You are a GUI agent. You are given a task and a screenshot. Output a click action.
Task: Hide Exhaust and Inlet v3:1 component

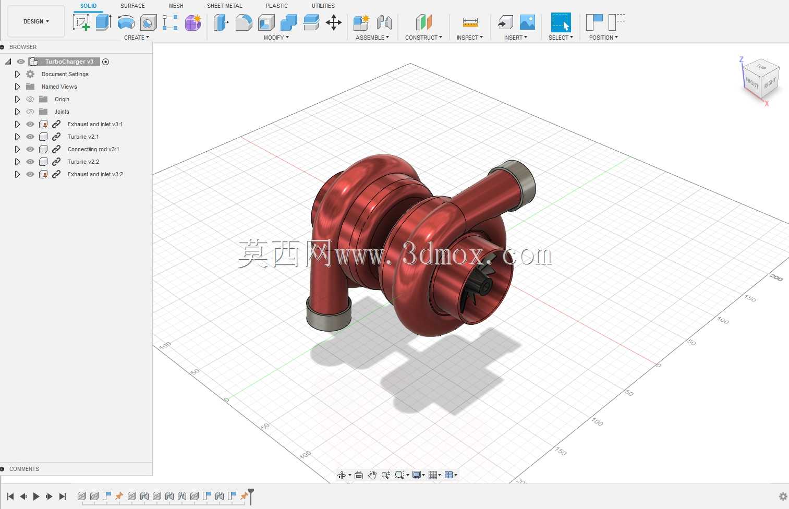[x=30, y=124]
